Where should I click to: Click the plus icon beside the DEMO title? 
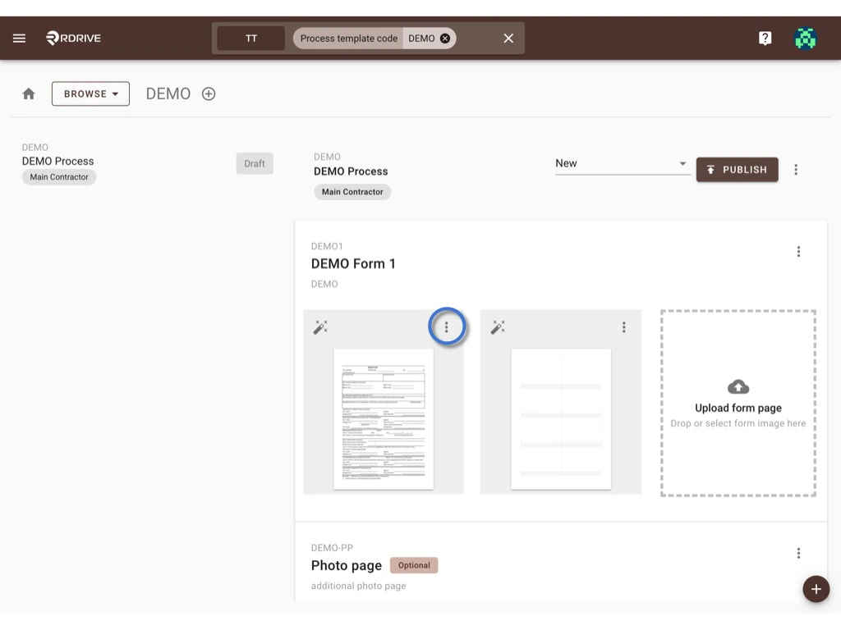point(208,94)
